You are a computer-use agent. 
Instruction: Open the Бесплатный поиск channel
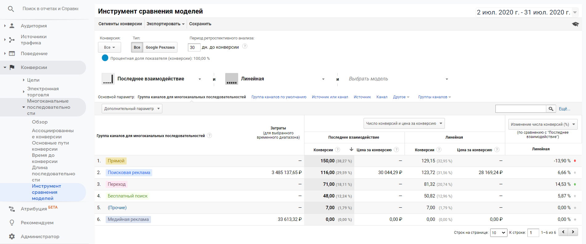128,196
